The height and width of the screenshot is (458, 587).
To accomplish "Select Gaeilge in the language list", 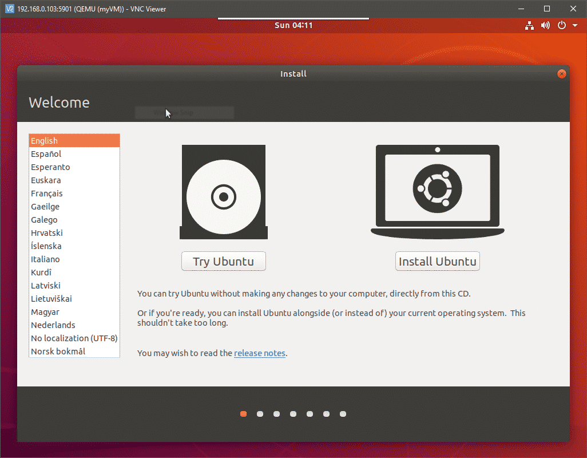I will [x=74, y=206].
